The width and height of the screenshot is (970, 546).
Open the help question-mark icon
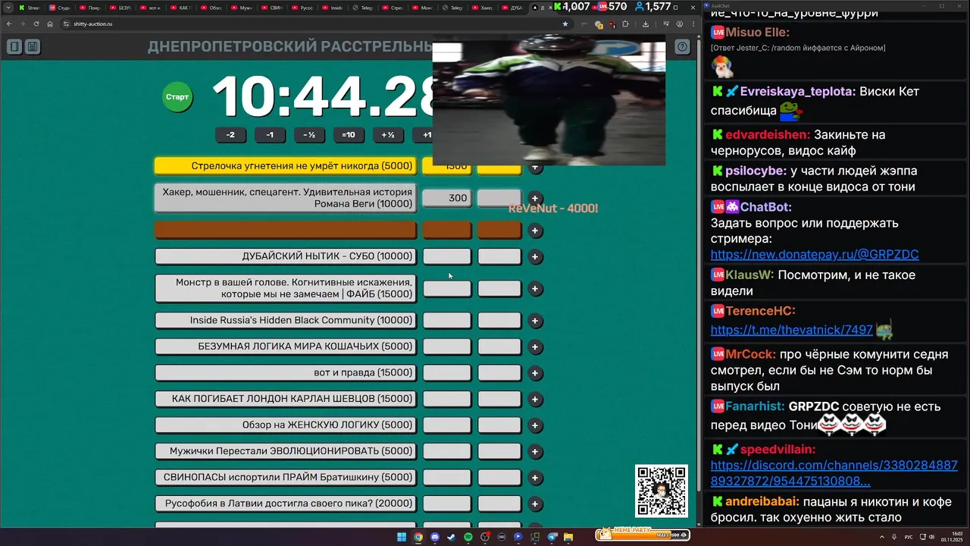(683, 47)
